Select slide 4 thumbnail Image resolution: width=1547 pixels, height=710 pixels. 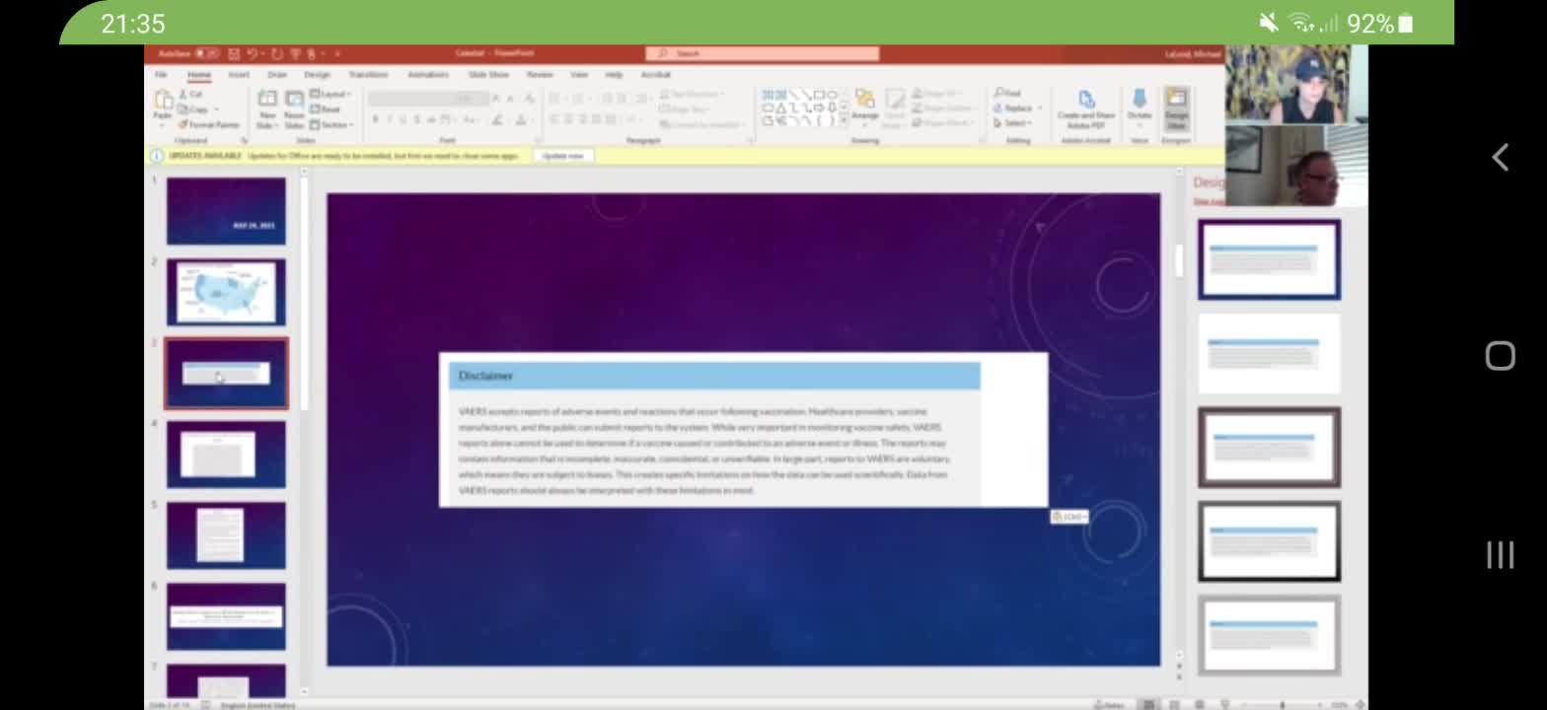coord(226,455)
